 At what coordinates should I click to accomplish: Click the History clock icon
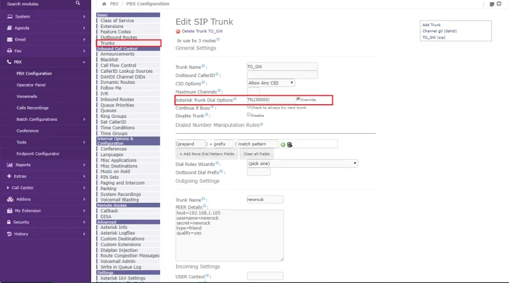coord(9,233)
